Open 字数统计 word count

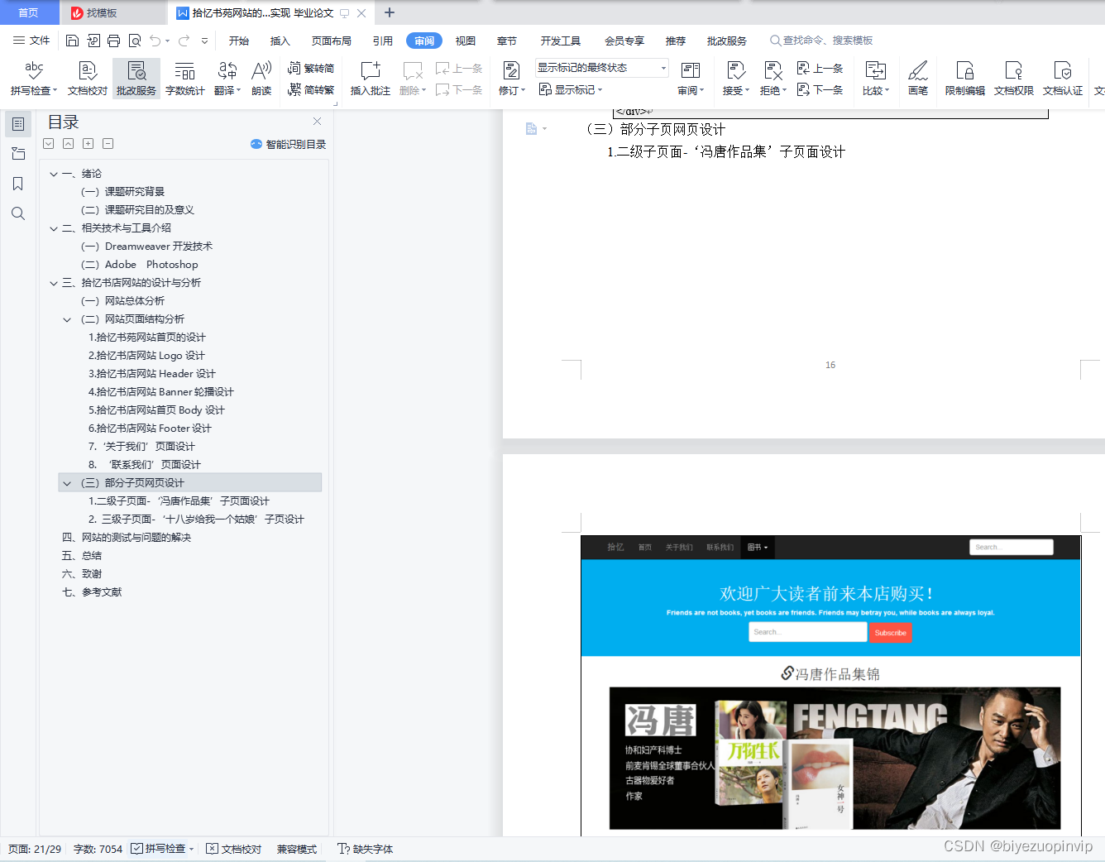185,79
